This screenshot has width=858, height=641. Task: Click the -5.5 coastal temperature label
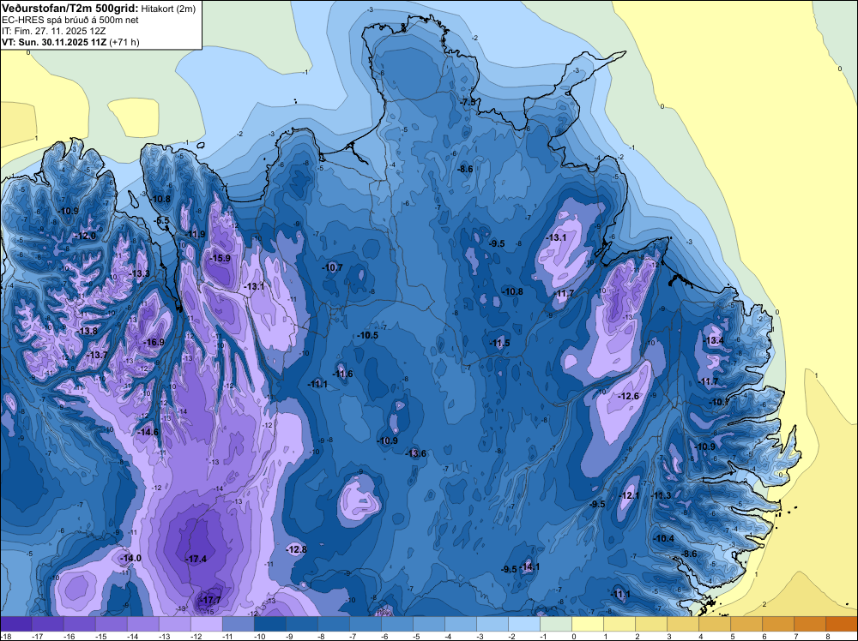click(162, 221)
